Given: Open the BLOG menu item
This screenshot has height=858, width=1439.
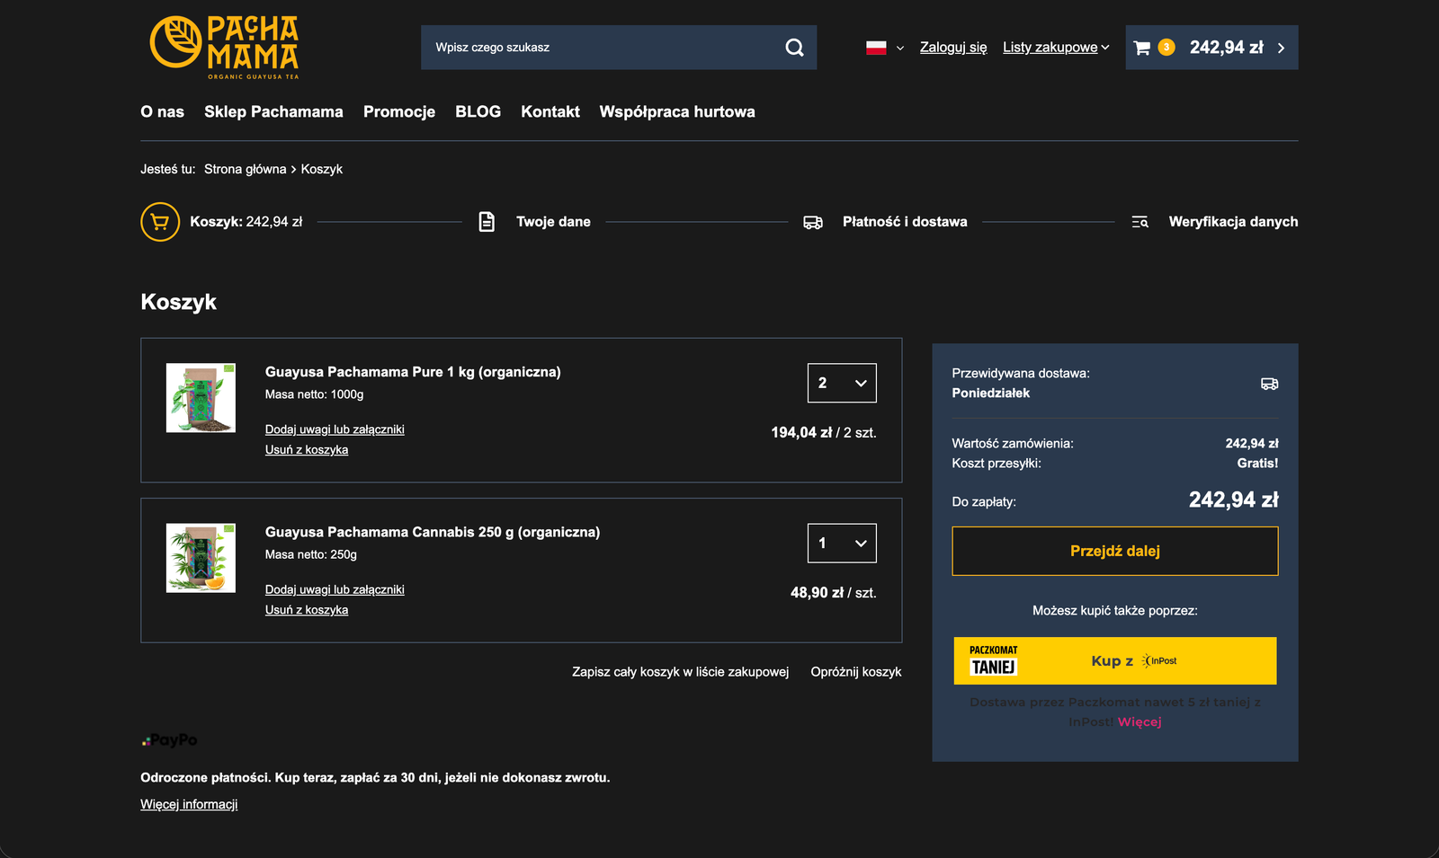Looking at the screenshot, I should click(x=478, y=111).
